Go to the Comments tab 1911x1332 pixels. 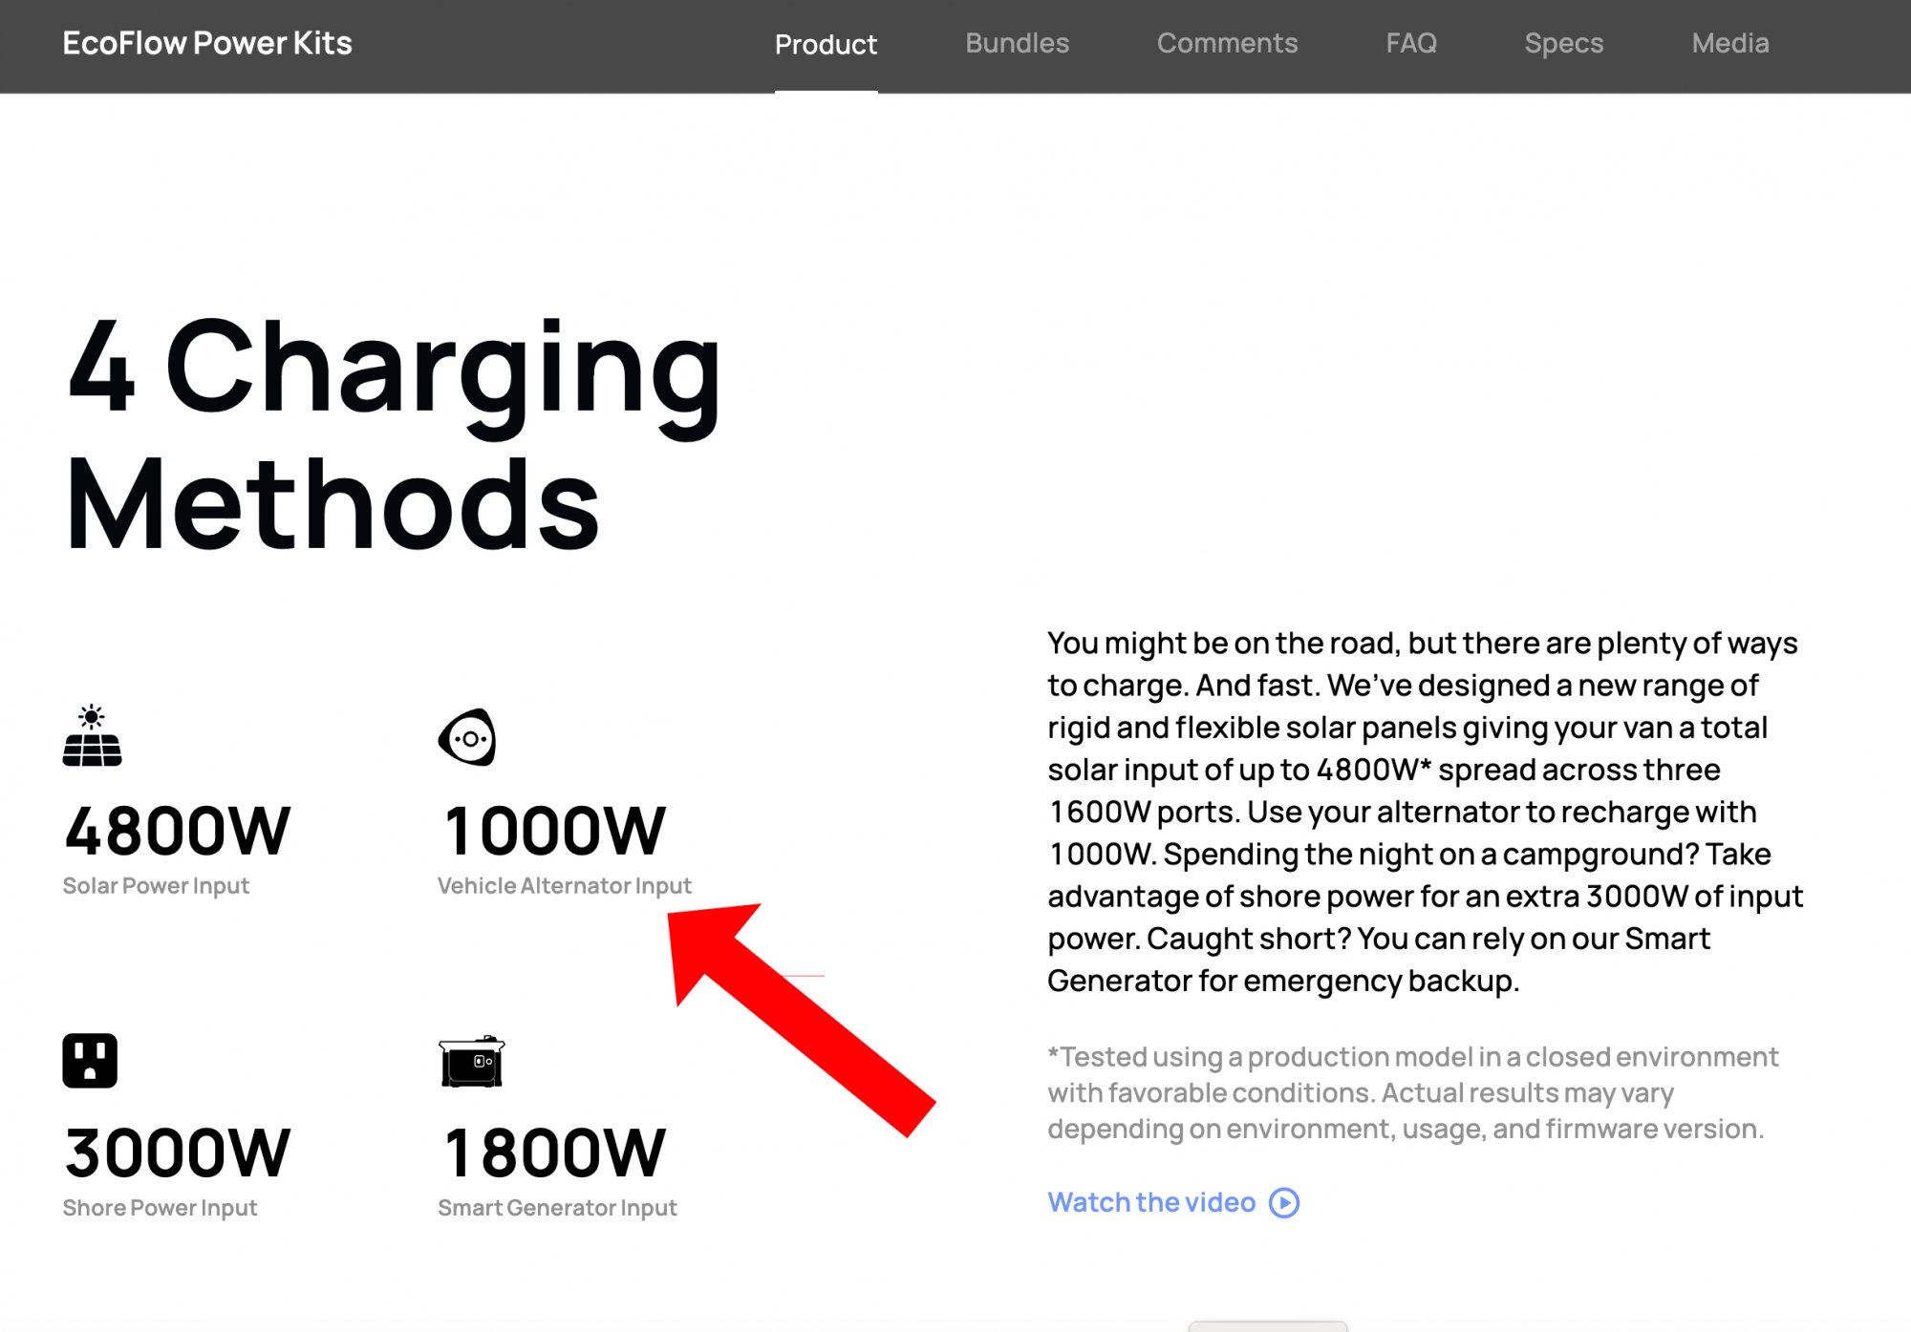[1227, 43]
